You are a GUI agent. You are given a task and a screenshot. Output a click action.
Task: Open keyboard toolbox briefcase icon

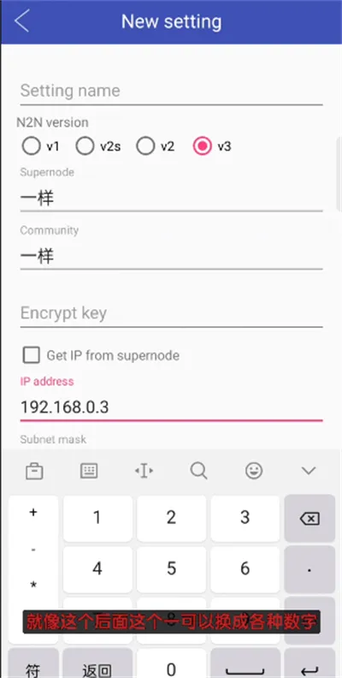pyautogui.click(x=34, y=471)
